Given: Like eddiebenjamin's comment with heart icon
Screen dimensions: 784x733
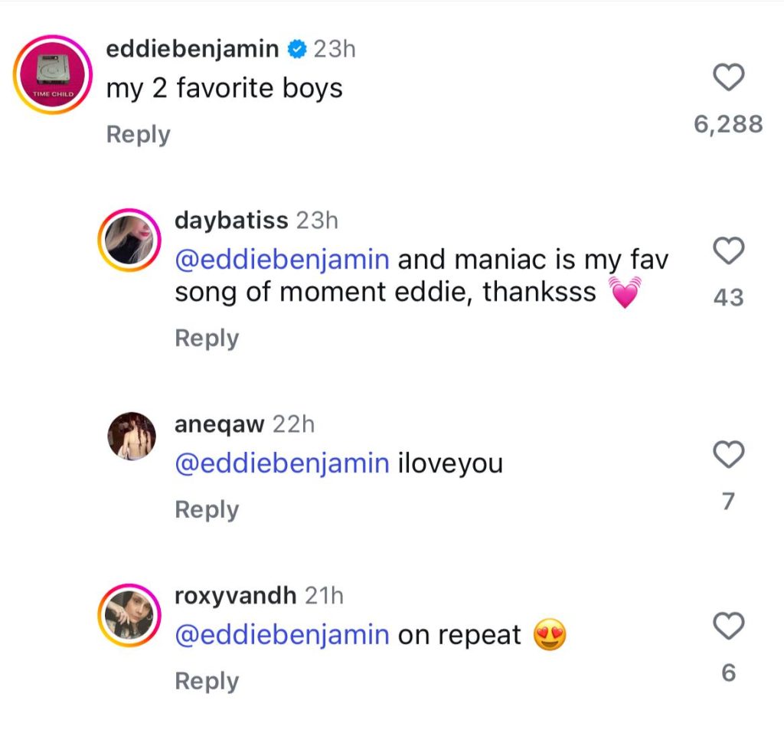Looking at the screenshot, I should click(x=729, y=77).
